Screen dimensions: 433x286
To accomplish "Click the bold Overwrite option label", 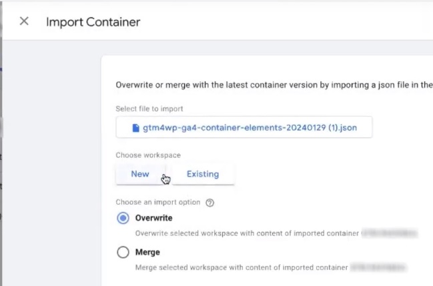I will click(x=153, y=218).
